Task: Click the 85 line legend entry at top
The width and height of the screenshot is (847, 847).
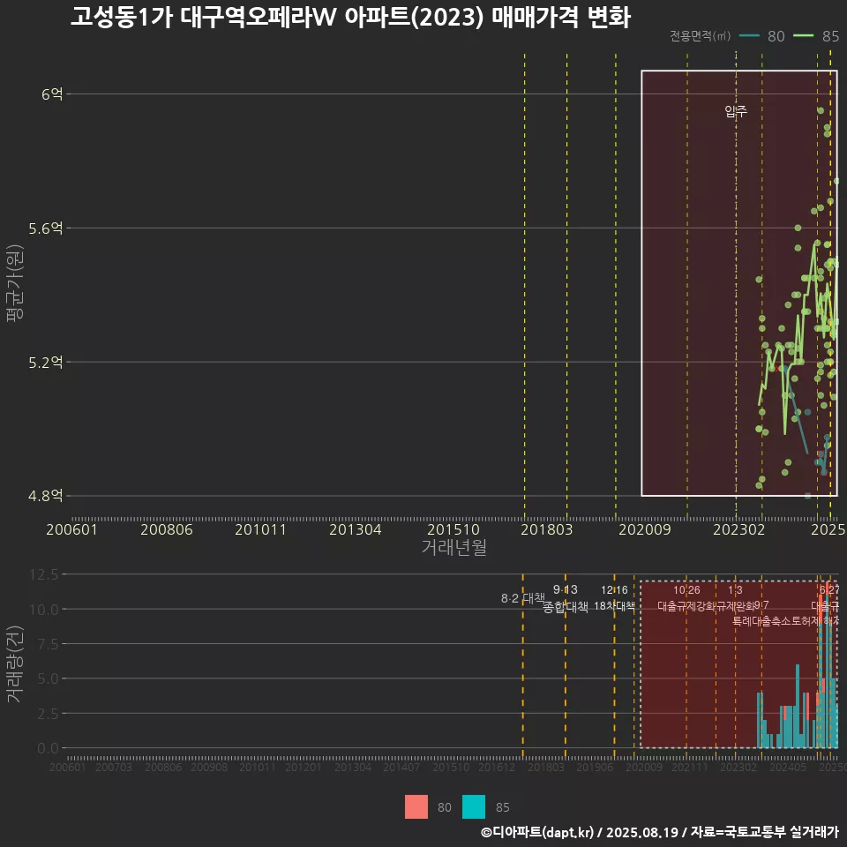Action: click(x=816, y=36)
